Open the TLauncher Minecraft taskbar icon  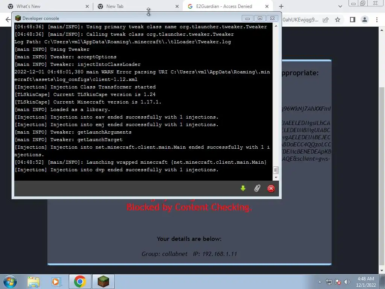pos(103,281)
